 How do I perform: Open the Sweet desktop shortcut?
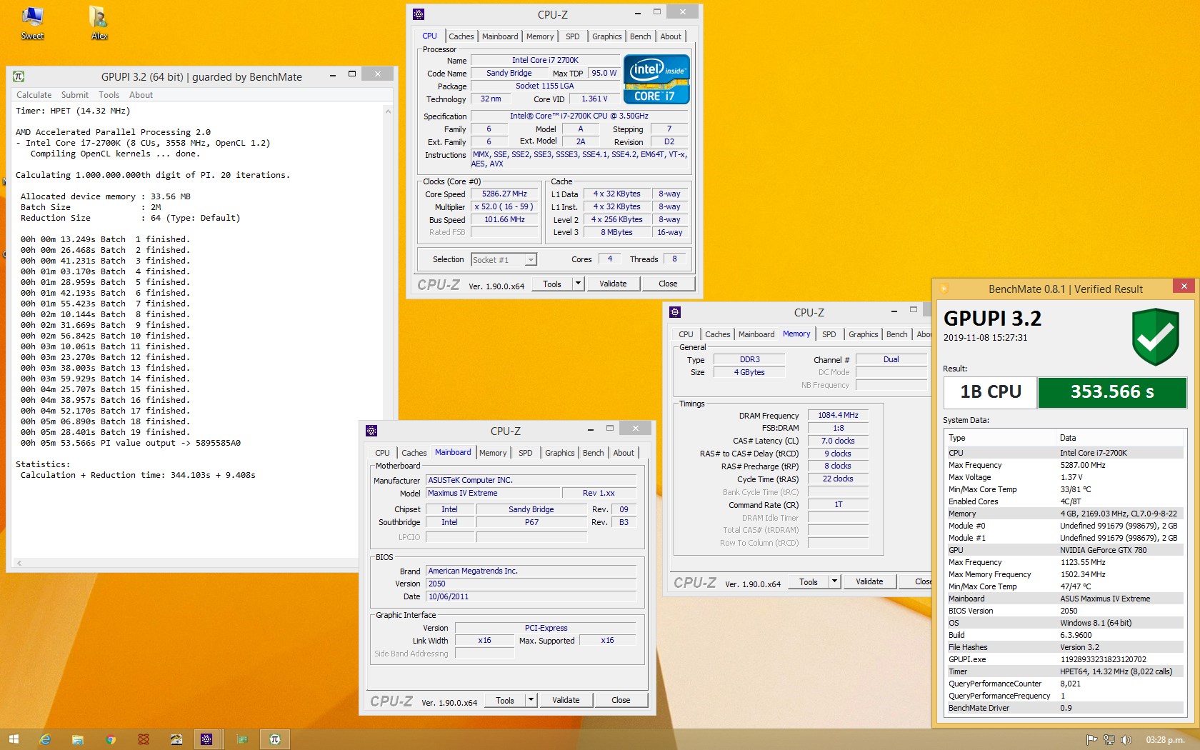(x=32, y=22)
